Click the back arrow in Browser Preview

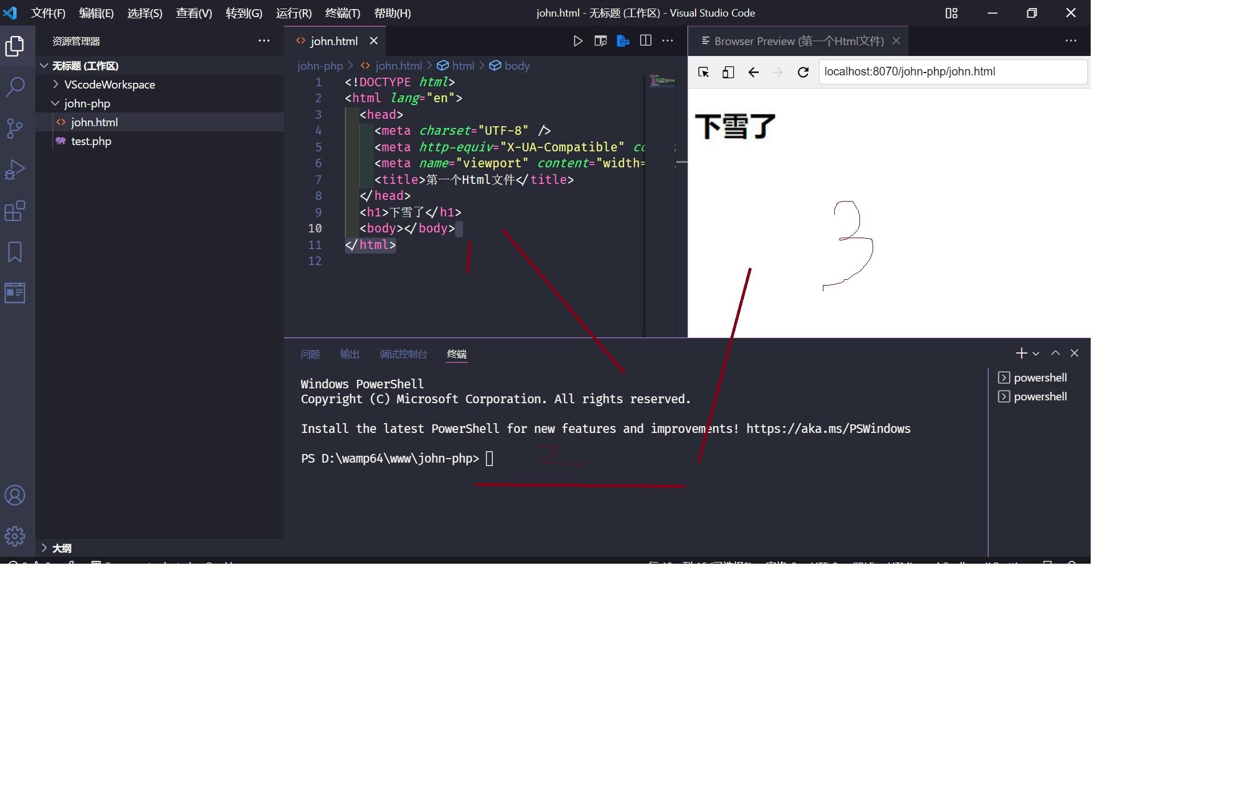753,72
